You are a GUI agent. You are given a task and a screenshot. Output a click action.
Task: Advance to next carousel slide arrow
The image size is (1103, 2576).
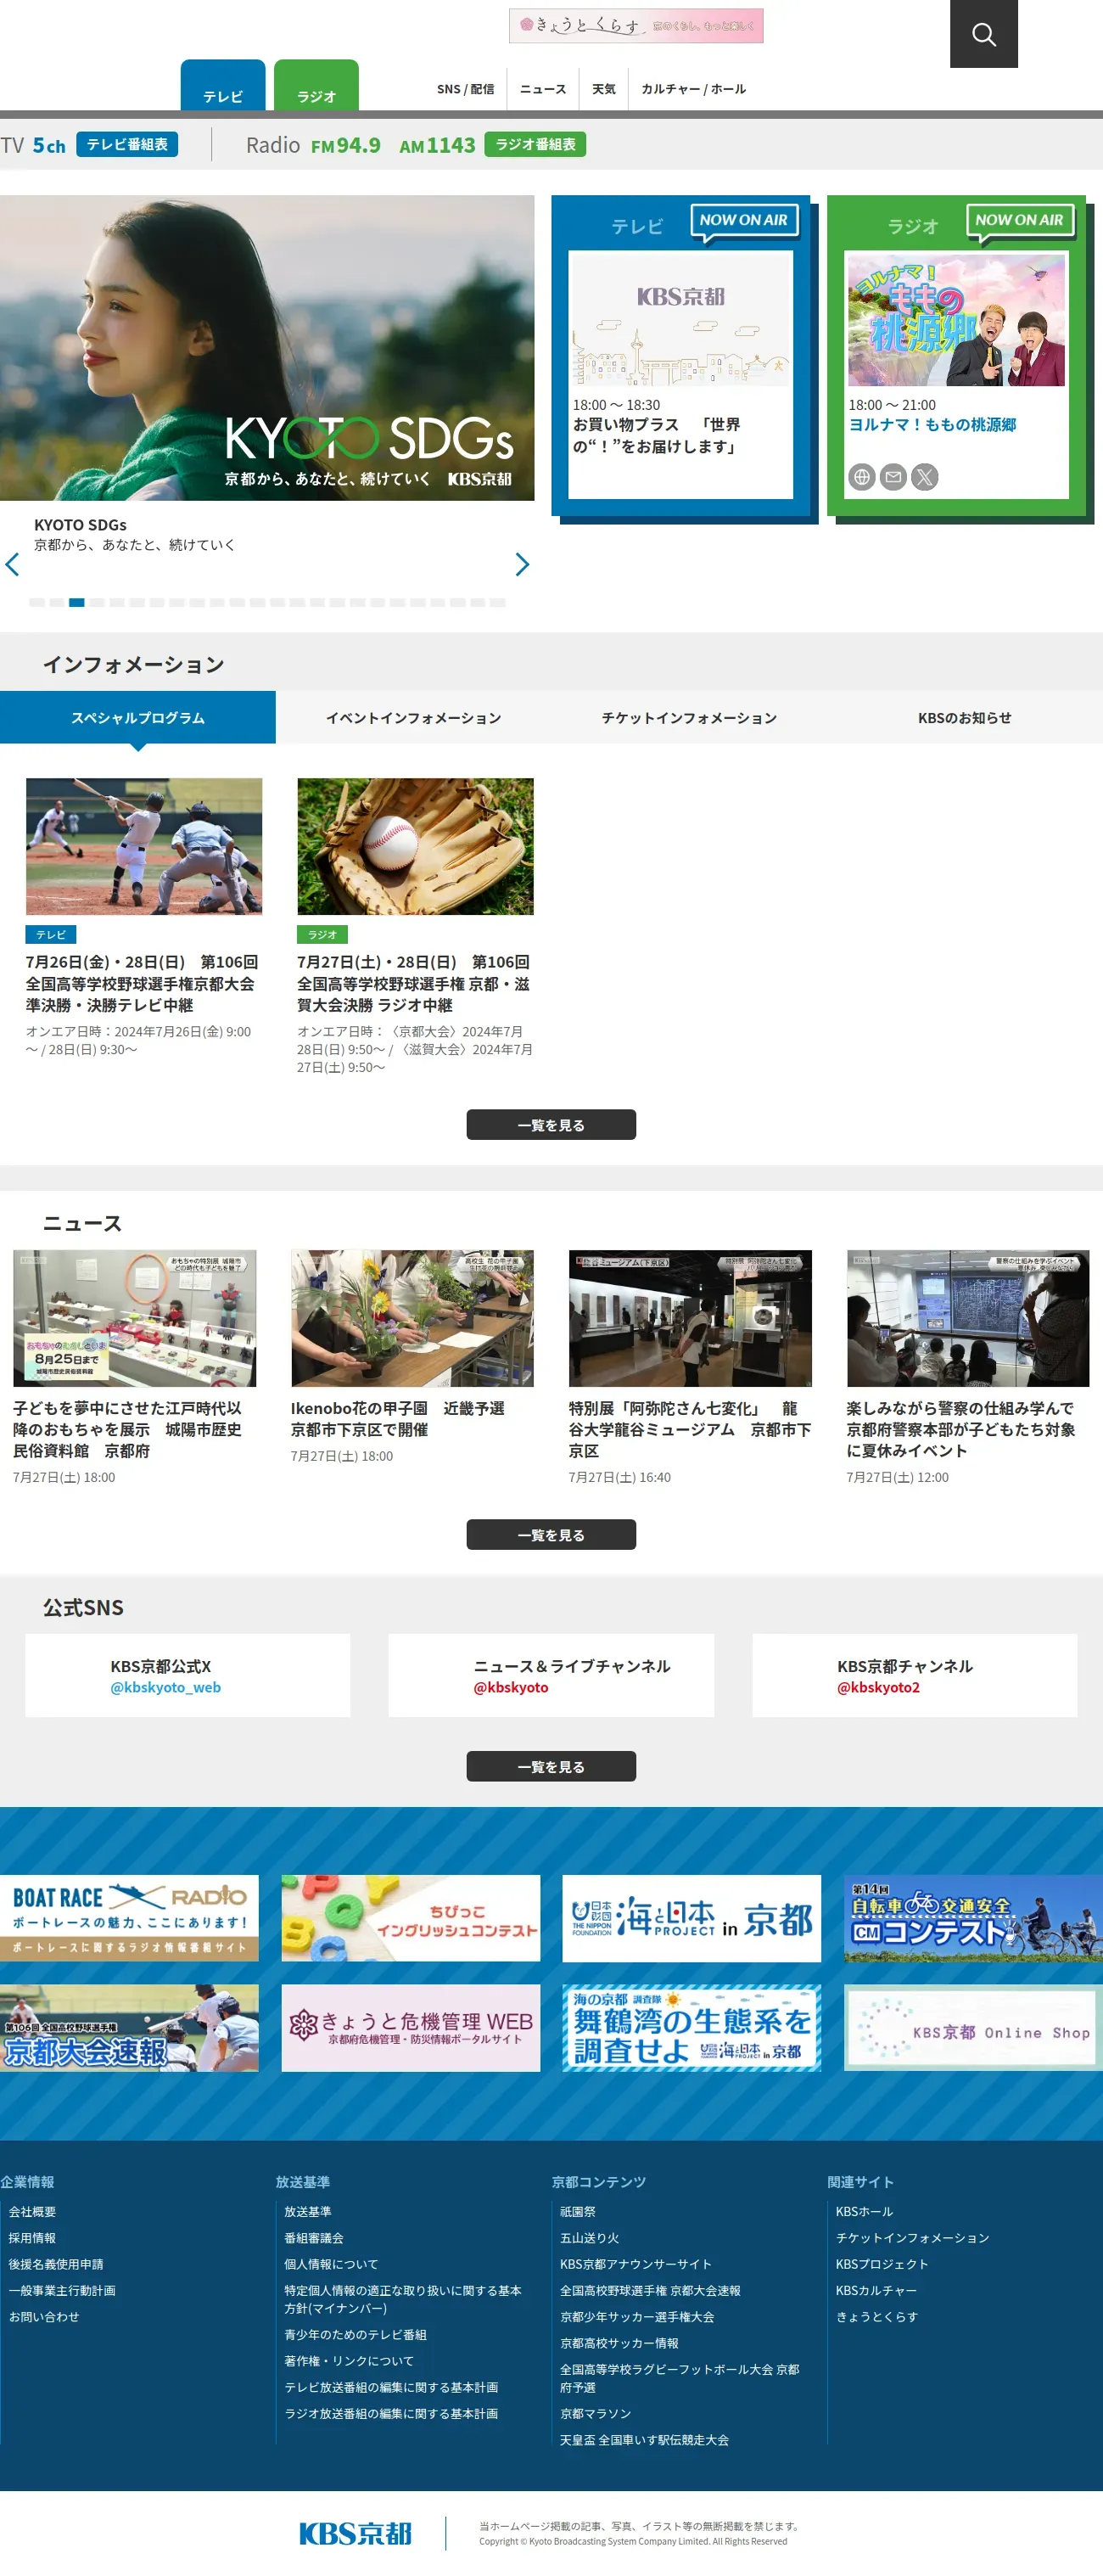[521, 565]
